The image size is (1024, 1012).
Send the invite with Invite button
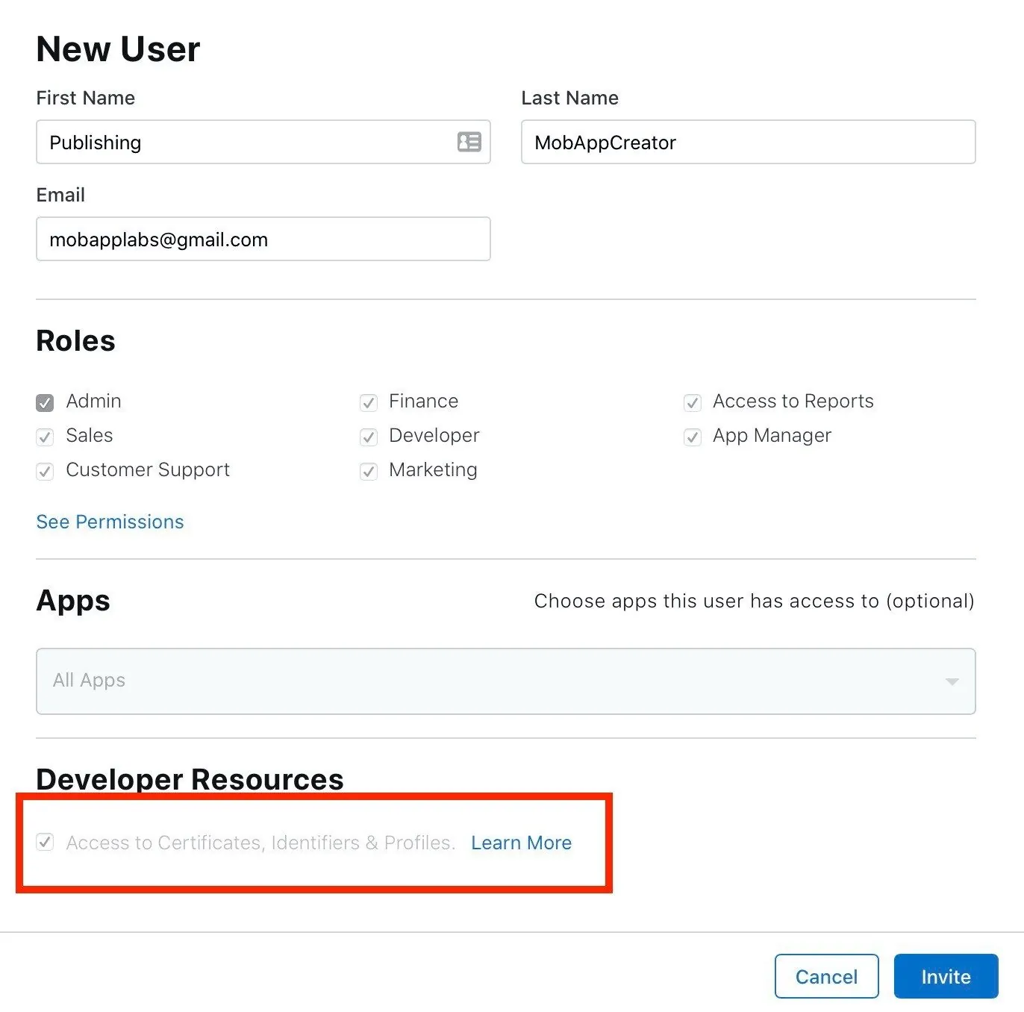[946, 976]
